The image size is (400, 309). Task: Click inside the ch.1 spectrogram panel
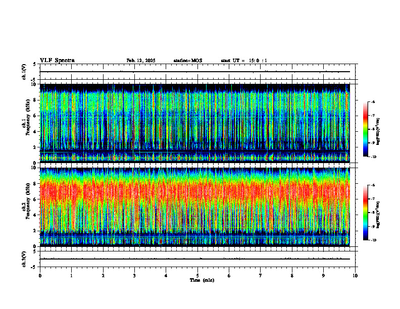pos(195,123)
